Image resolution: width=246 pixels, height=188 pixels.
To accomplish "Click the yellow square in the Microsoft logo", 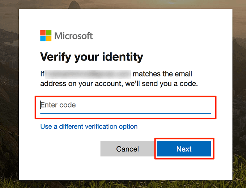I will click(x=49, y=39).
